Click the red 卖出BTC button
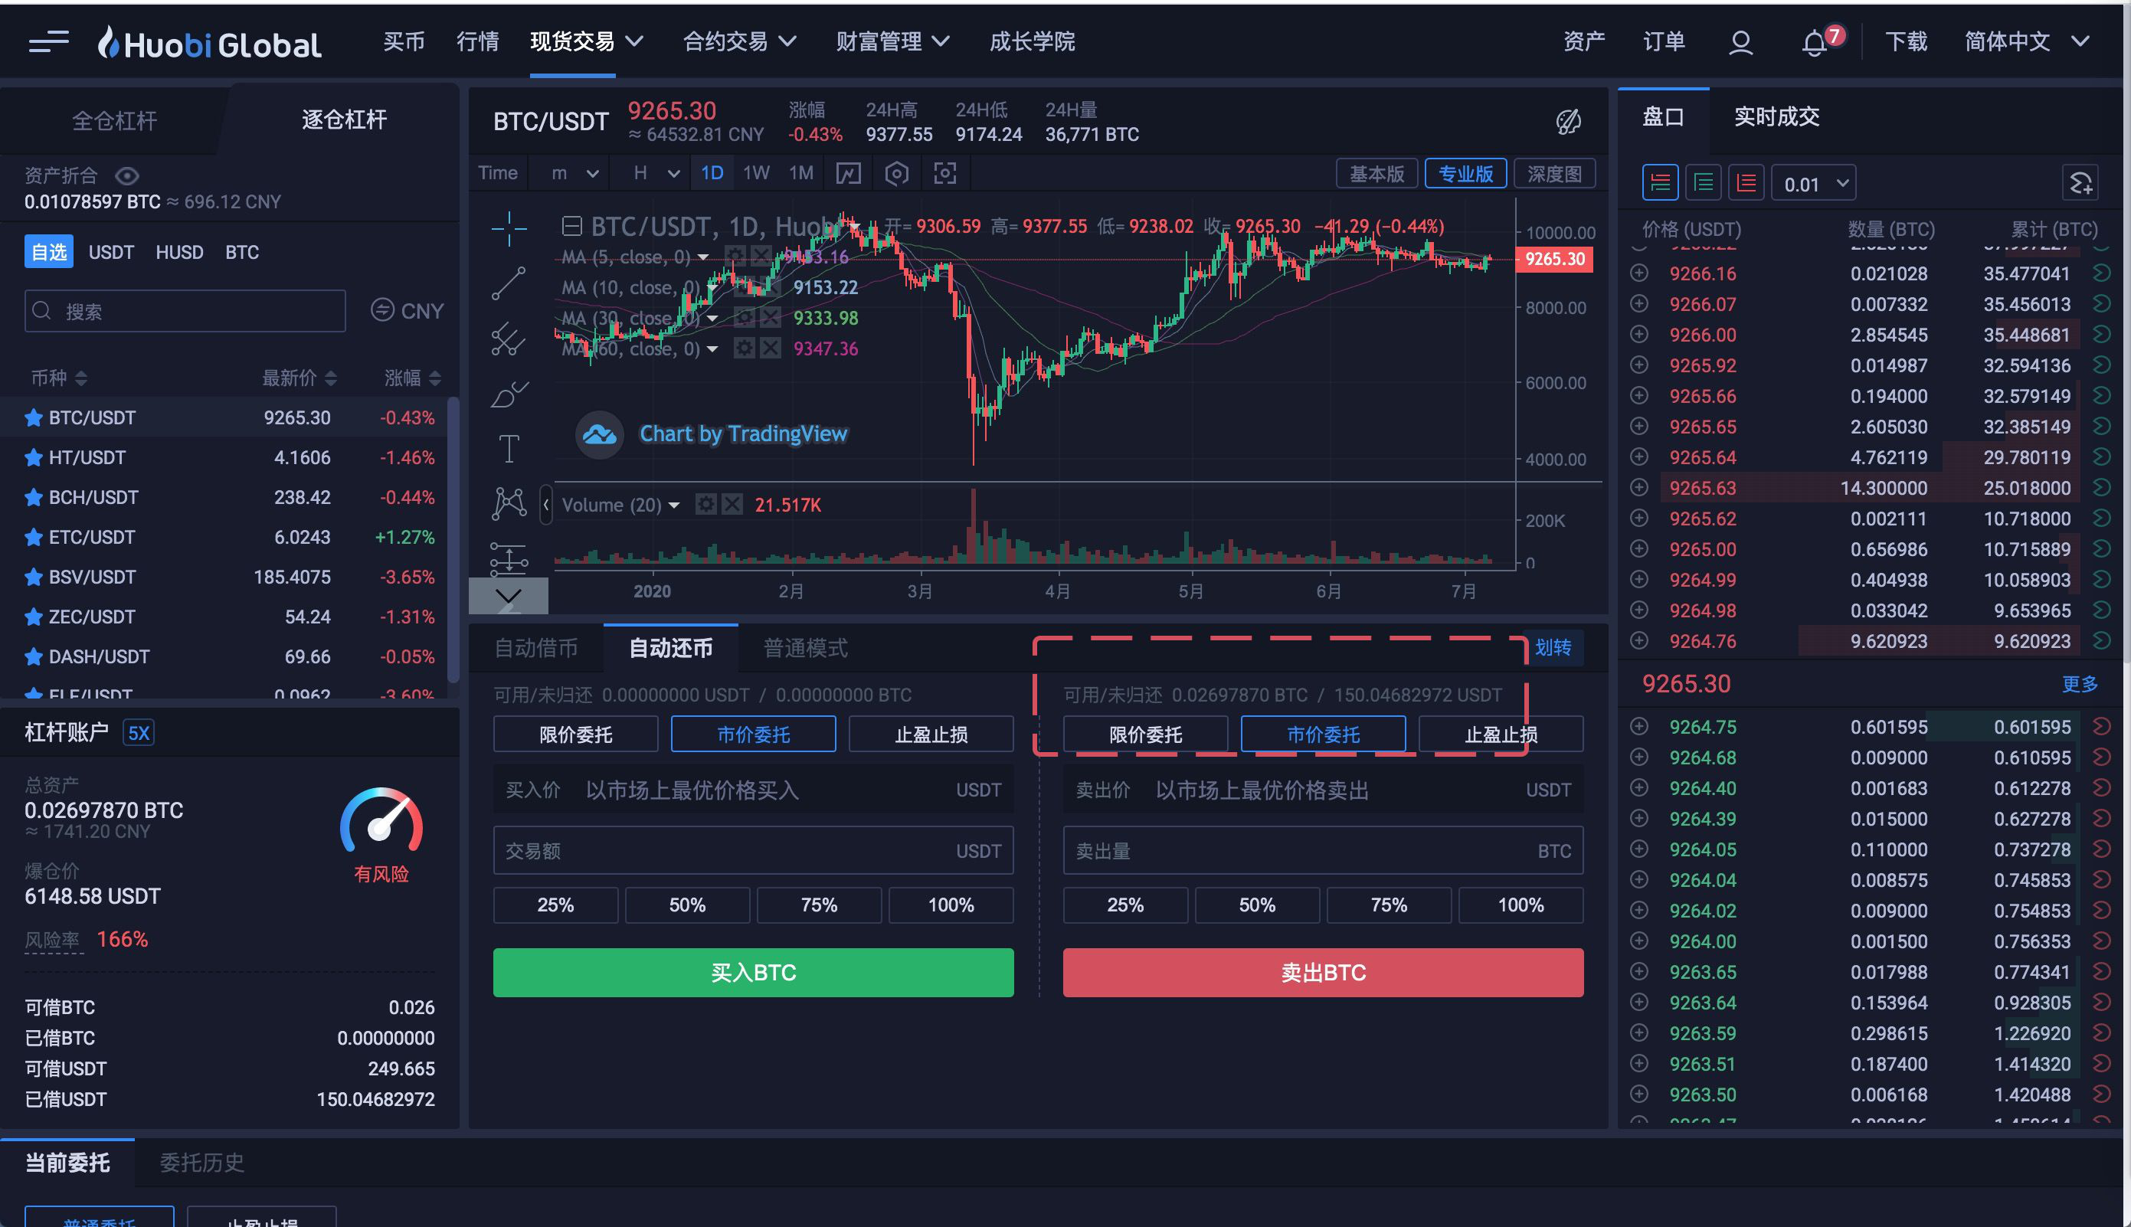Viewport: 2131px width, 1227px height. pos(1323,973)
